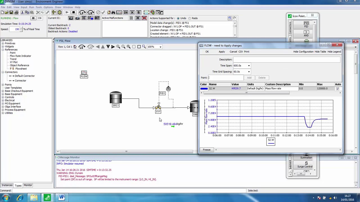Screen dimensions: 360x202
Task: Click Apply in the FLOW trend window
Action: [x=222, y=52]
